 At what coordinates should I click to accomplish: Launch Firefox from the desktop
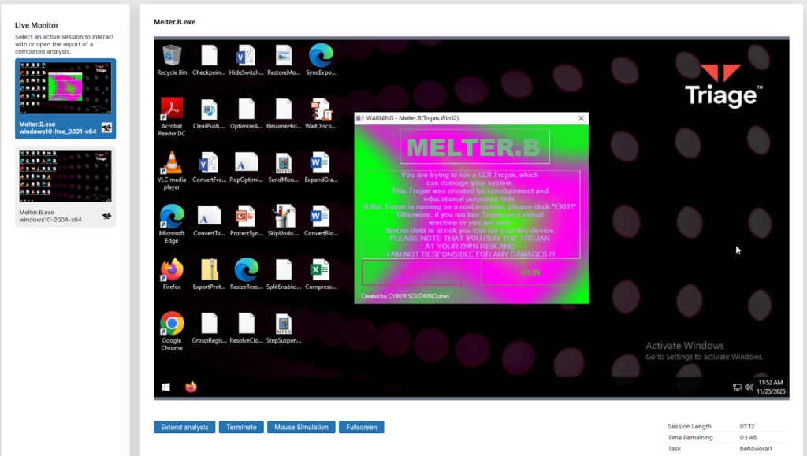coord(172,270)
